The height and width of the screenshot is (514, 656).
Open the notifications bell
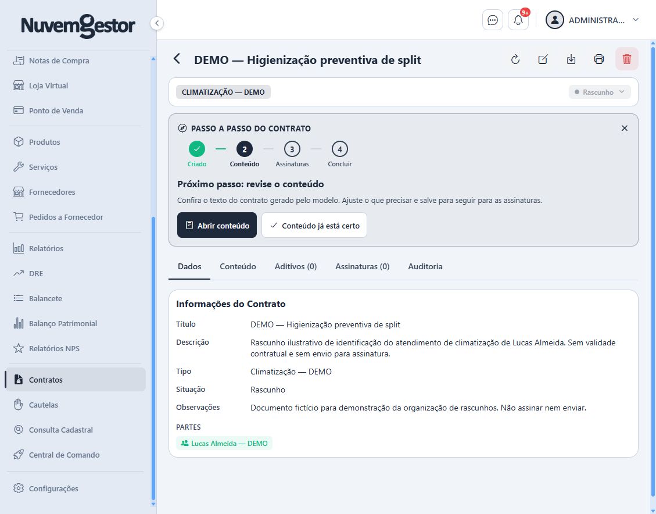(518, 20)
